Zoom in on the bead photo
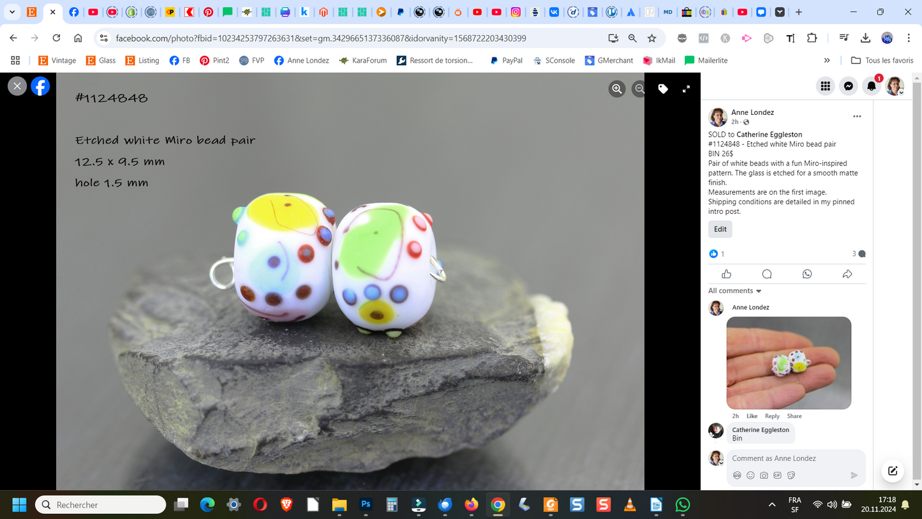 click(617, 89)
